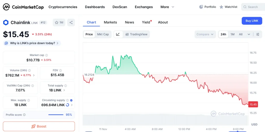This screenshot has height=132, width=265.
Task: Switch chart to Price view
Action: 89,34
